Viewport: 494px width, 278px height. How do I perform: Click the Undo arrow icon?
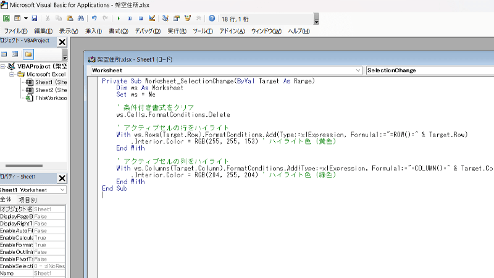coord(94,19)
